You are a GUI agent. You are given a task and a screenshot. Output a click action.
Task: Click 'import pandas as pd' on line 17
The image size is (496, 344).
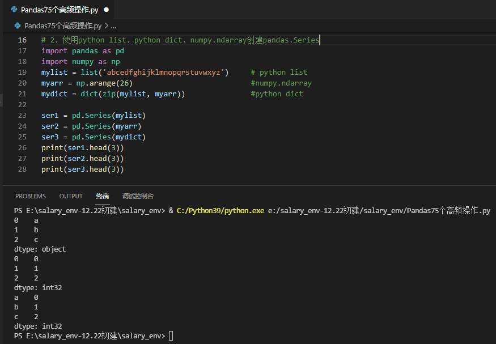click(83, 51)
